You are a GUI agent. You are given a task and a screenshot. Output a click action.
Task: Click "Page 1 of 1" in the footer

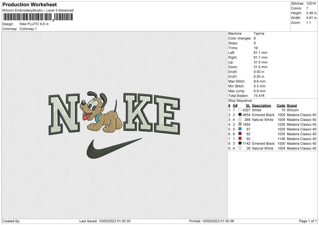[308, 221]
